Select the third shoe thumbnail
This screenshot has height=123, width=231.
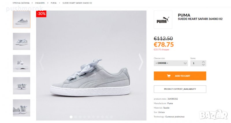22,63
